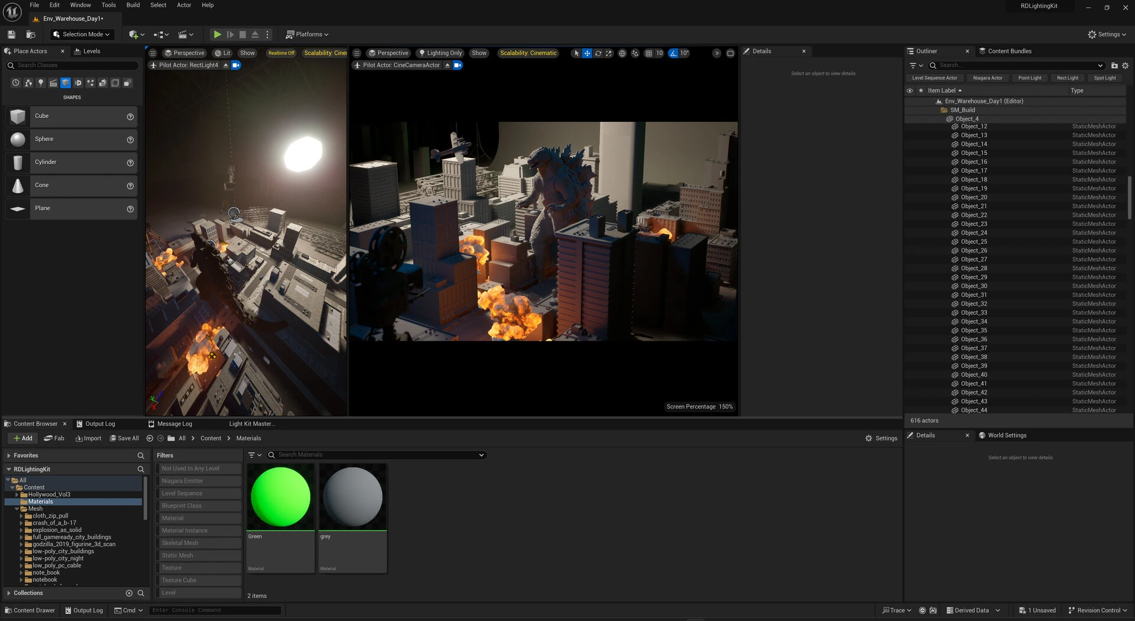
Task: Click the save current level icon
Action: (11, 34)
